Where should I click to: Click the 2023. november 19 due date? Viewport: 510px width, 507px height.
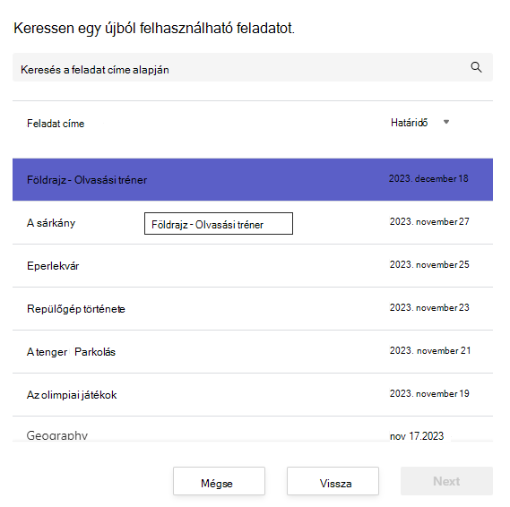point(429,393)
